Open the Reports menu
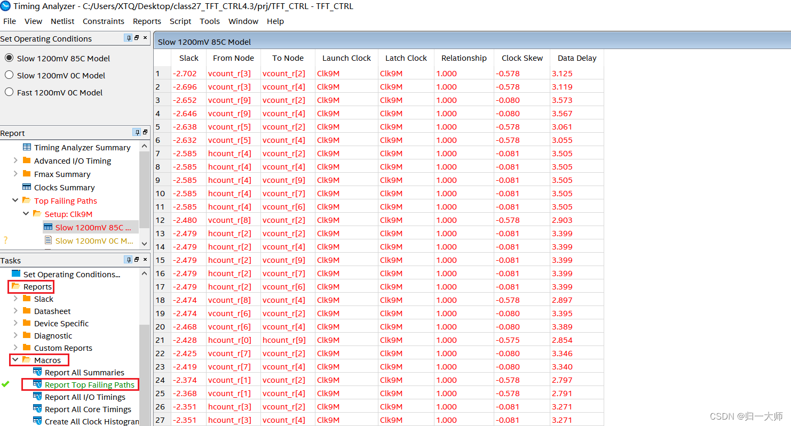 [147, 21]
